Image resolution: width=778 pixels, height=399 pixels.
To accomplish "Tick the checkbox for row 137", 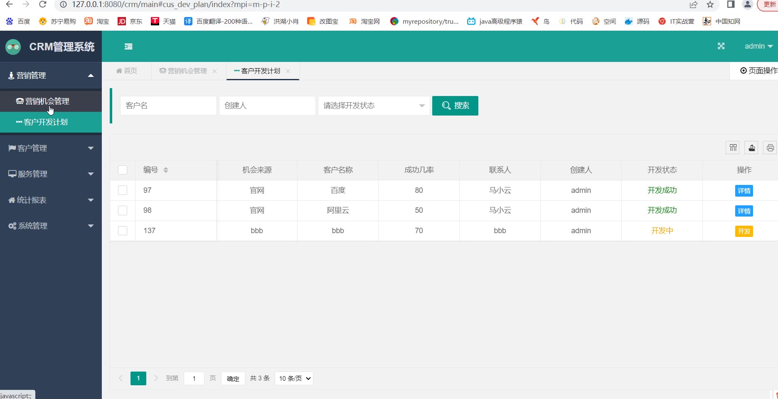I will 123,231.
